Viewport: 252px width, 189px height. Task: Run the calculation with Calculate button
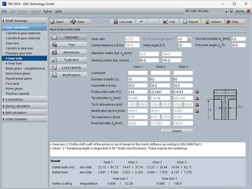click(x=122, y=22)
